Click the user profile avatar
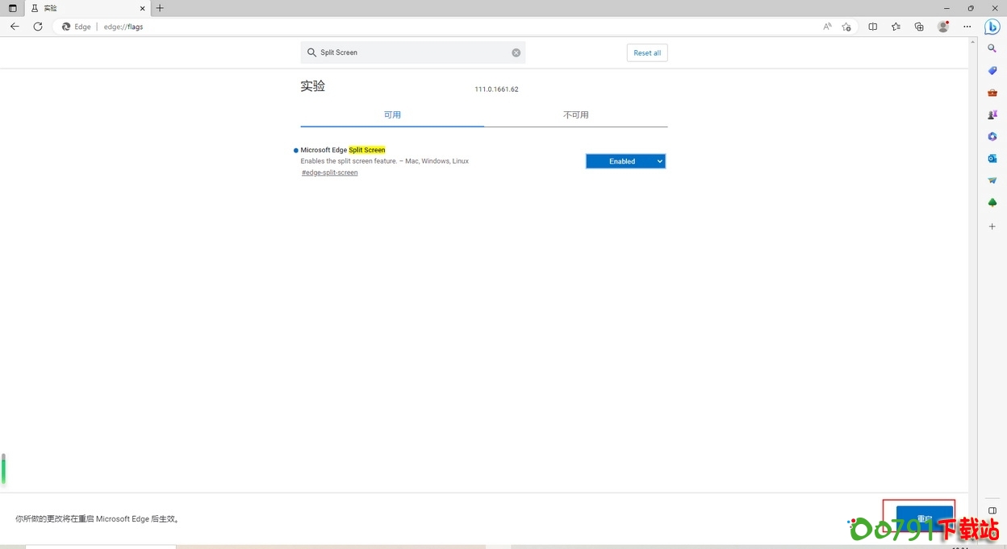Image resolution: width=1007 pixels, height=549 pixels. pyautogui.click(x=942, y=27)
